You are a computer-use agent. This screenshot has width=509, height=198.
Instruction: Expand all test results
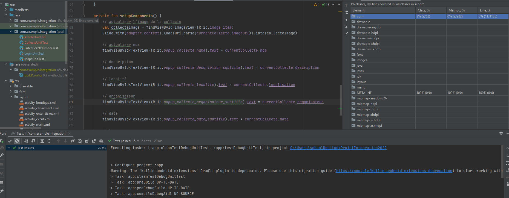click(x=42, y=141)
